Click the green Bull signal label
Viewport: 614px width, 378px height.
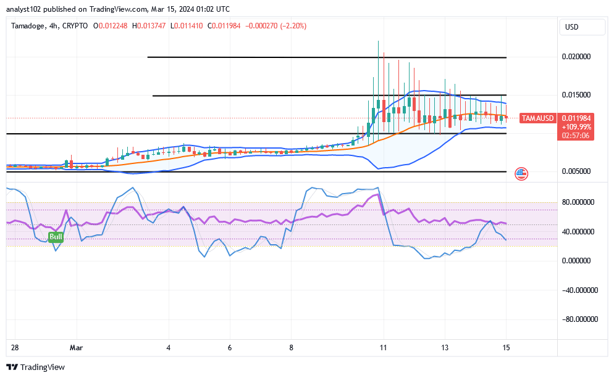[x=56, y=237]
